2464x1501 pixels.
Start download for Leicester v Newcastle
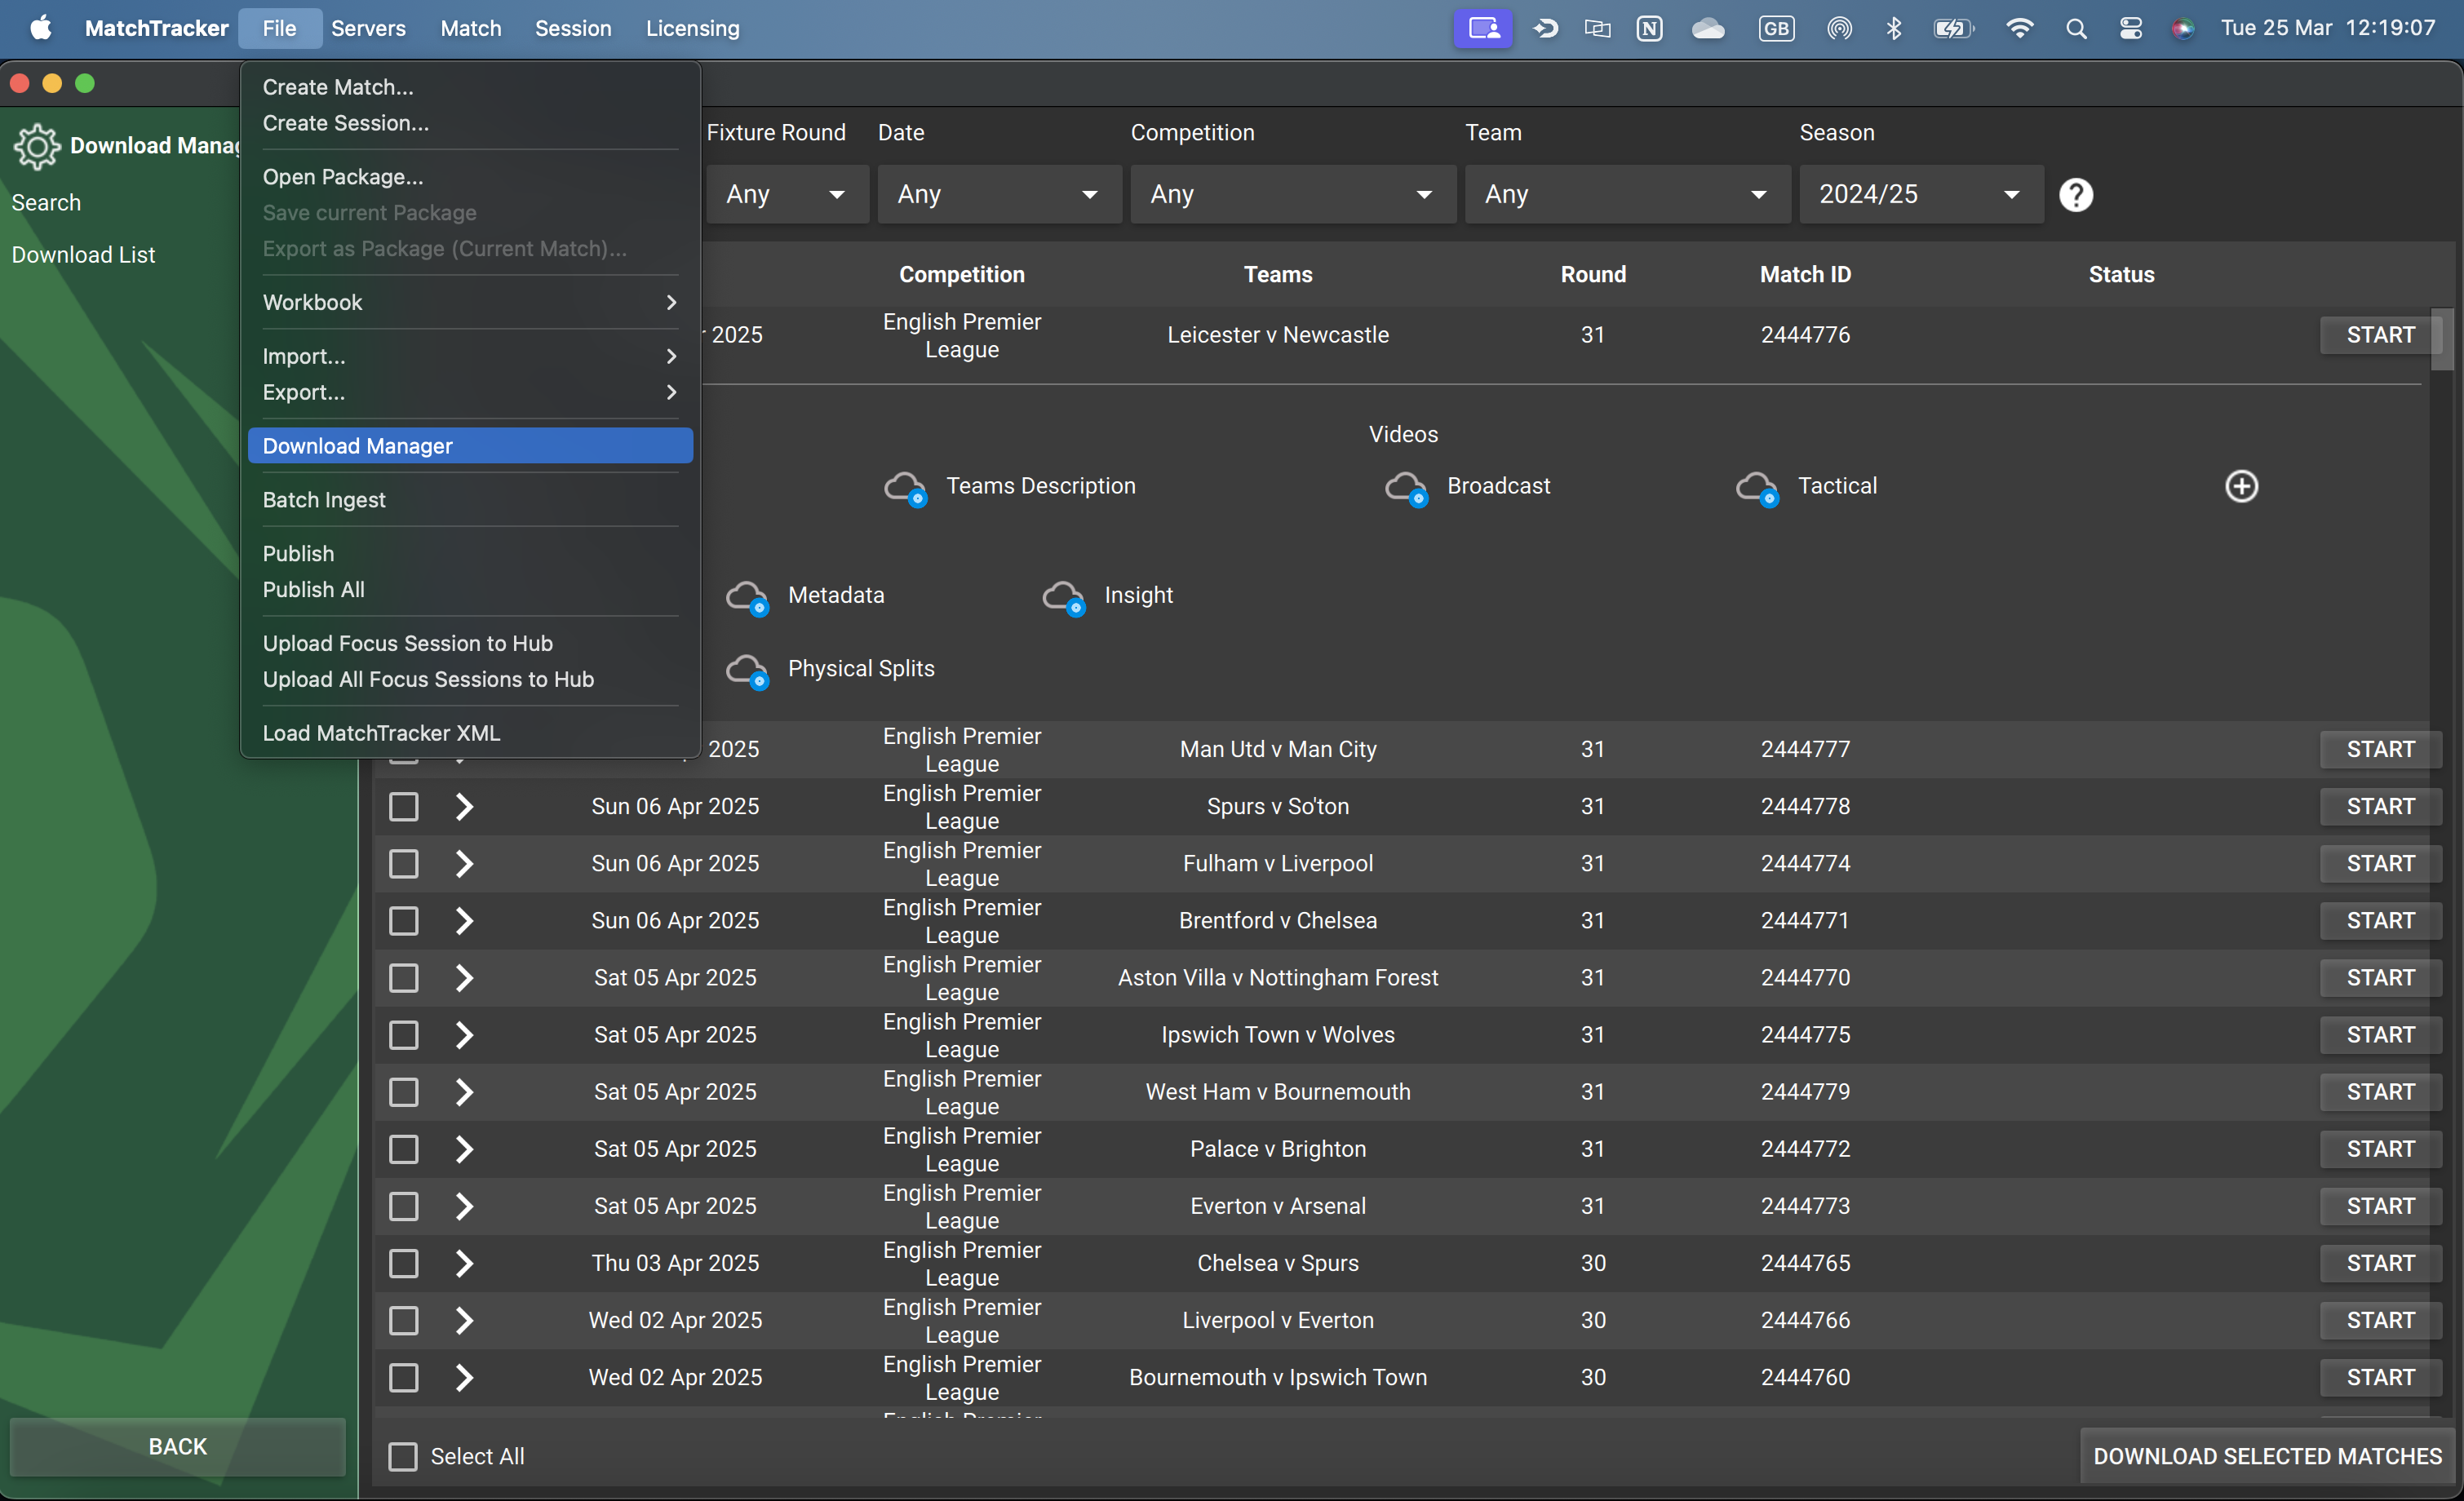[x=2380, y=335]
